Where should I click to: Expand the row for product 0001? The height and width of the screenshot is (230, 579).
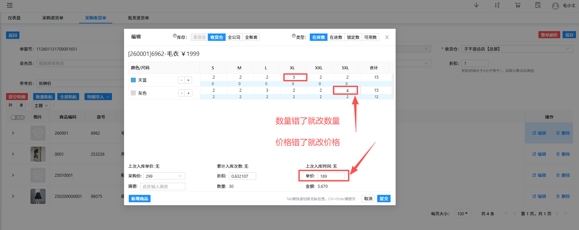click(x=13, y=154)
